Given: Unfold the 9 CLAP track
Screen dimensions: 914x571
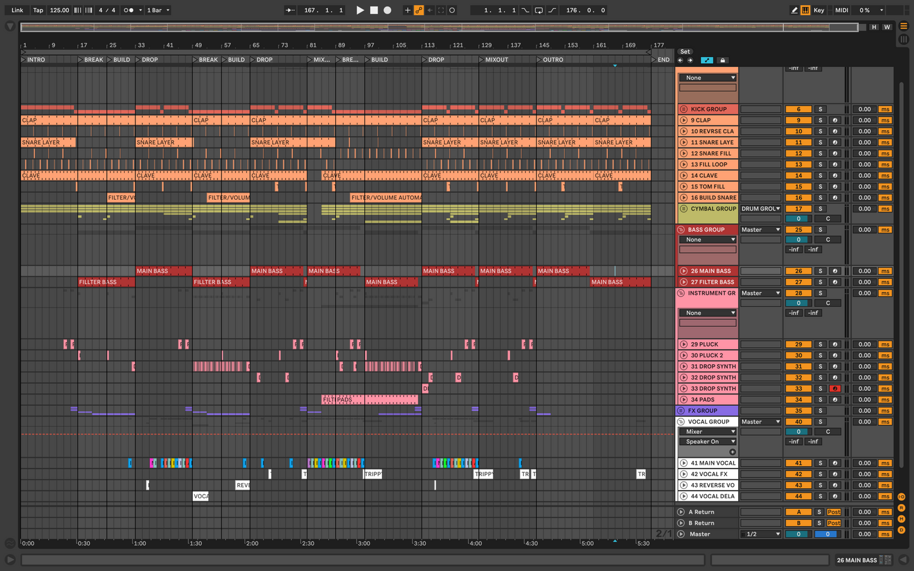Looking at the screenshot, I should (684, 120).
